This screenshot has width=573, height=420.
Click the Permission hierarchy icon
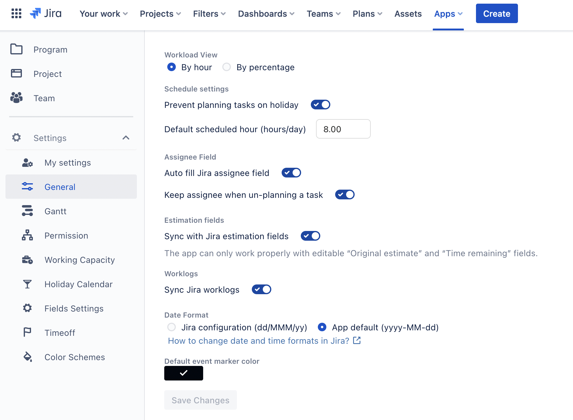coord(27,235)
